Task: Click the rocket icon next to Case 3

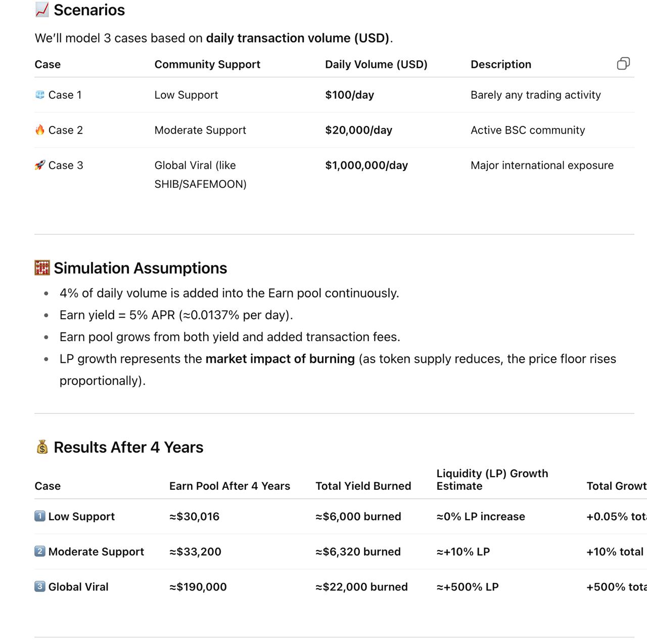Action: (x=40, y=165)
